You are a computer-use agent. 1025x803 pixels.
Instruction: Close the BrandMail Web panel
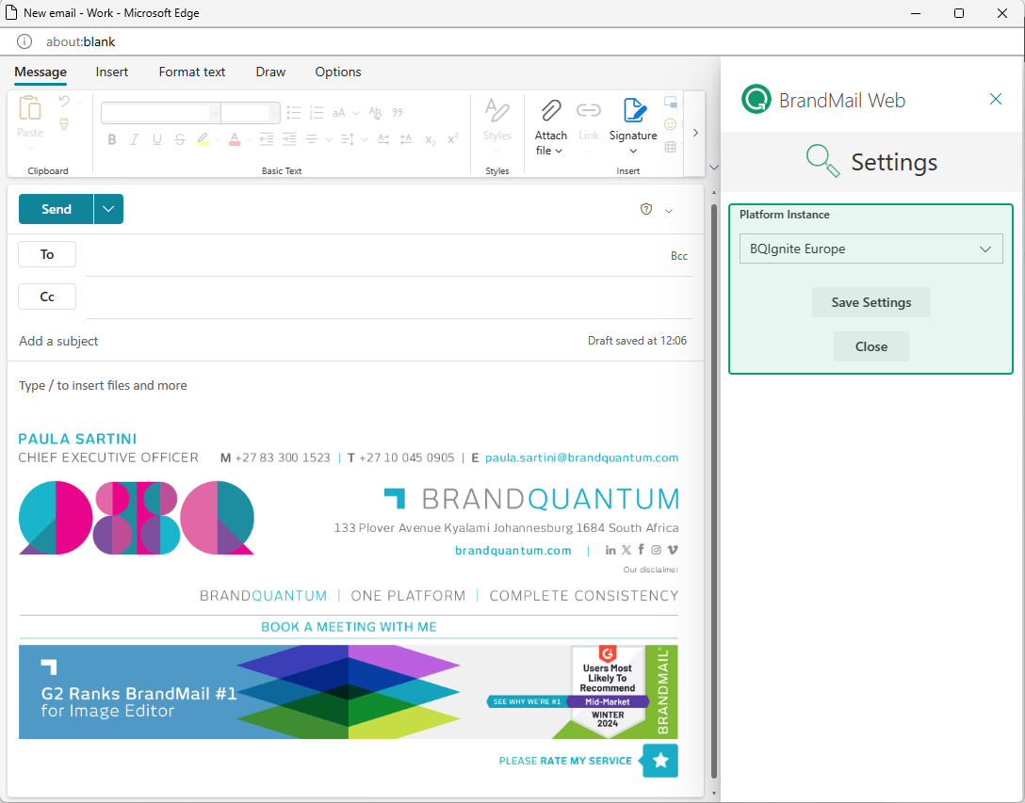(x=996, y=99)
